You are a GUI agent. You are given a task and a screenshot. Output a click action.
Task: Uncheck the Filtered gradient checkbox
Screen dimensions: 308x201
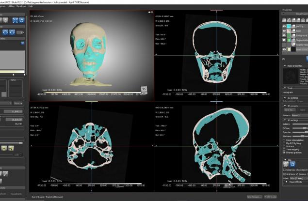(284, 152)
